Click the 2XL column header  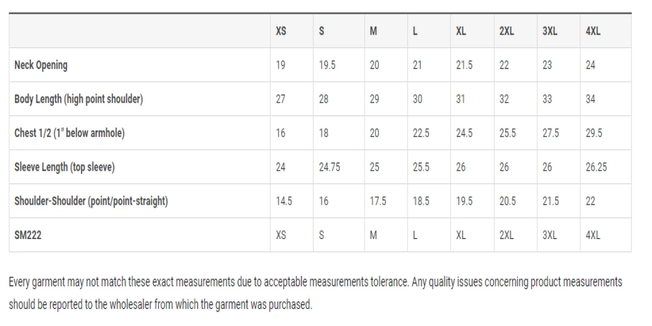pos(507,31)
